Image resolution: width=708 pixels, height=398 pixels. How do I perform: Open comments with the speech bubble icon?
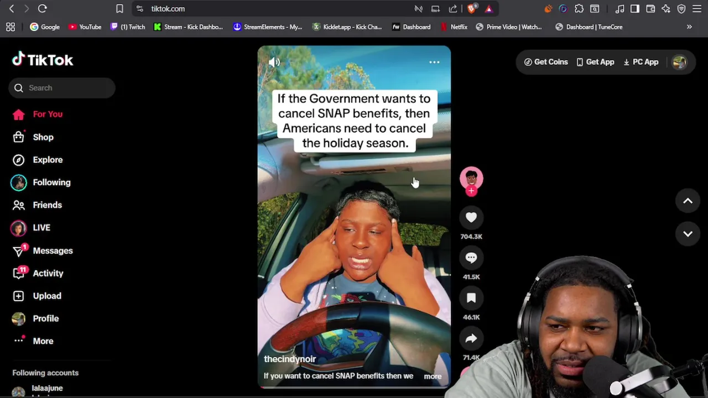[471, 258]
